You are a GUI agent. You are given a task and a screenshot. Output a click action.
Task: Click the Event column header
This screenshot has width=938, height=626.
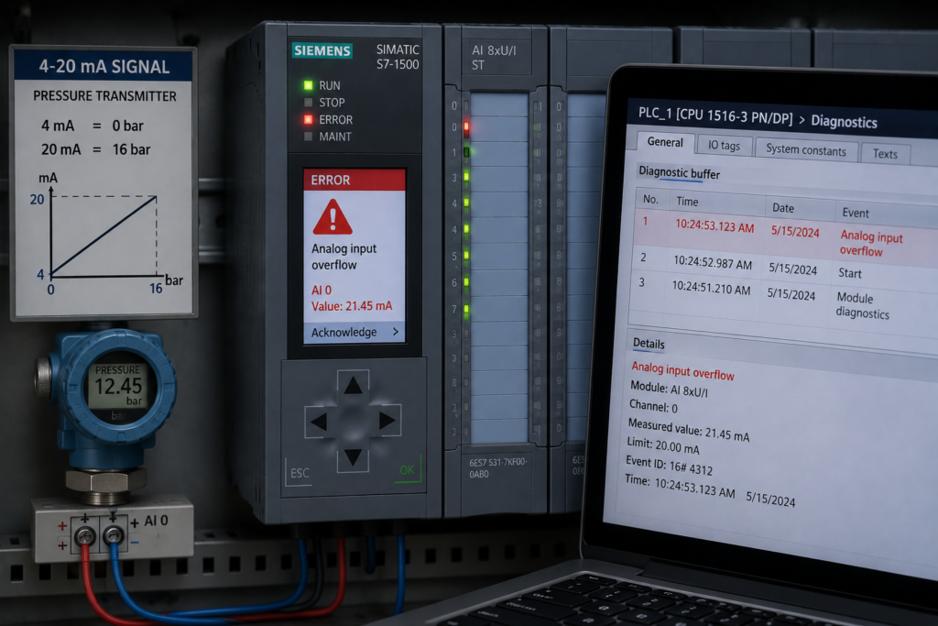click(856, 213)
